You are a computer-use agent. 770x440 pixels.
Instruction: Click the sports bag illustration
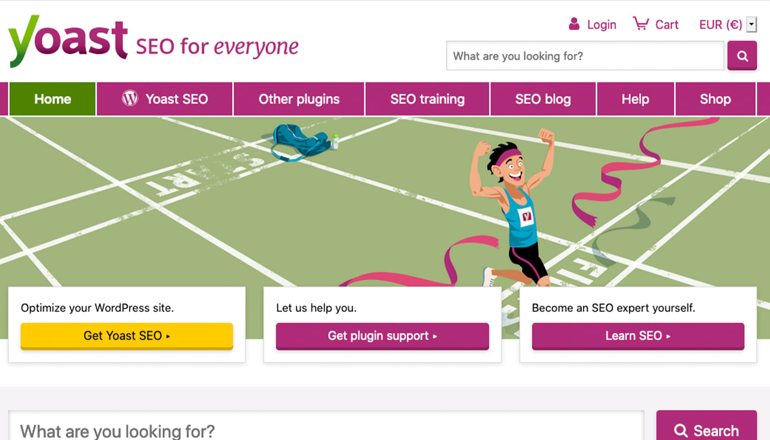tap(300, 142)
